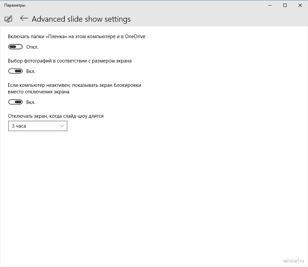Click the Personalization monitor-with-pen icon

[8, 19]
